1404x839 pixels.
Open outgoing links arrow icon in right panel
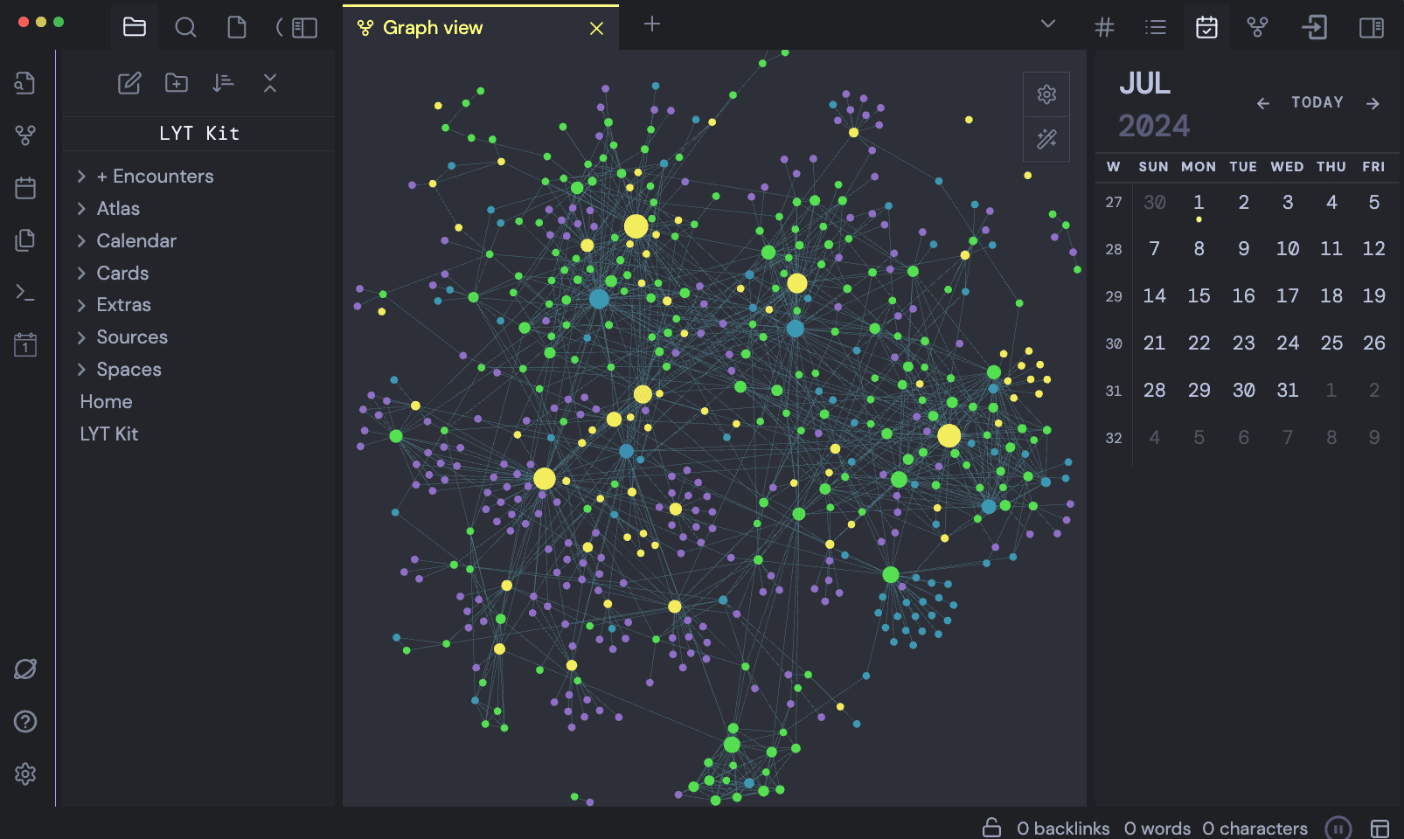pyautogui.click(x=1314, y=27)
